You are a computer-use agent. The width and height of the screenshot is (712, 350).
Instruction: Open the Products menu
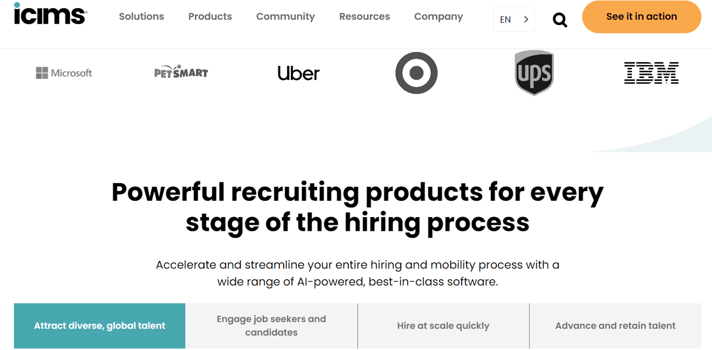210,16
